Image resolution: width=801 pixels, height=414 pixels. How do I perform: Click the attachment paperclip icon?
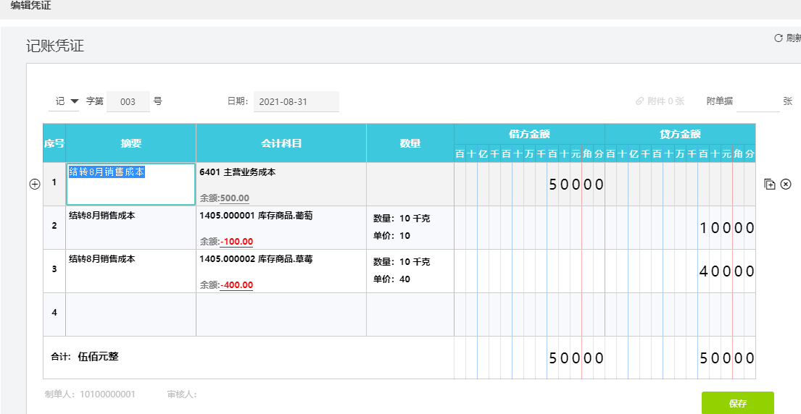(639, 101)
